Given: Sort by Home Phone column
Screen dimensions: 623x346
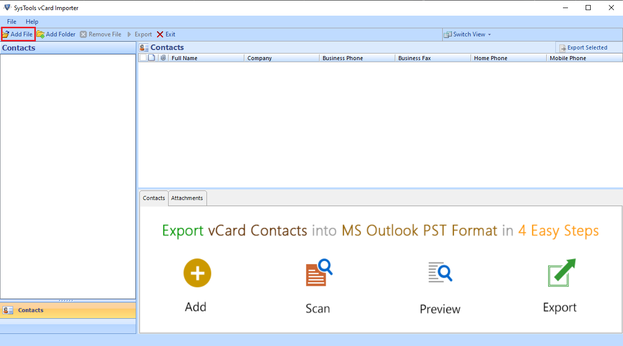Looking at the screenshot, I should tap(509, 58).
